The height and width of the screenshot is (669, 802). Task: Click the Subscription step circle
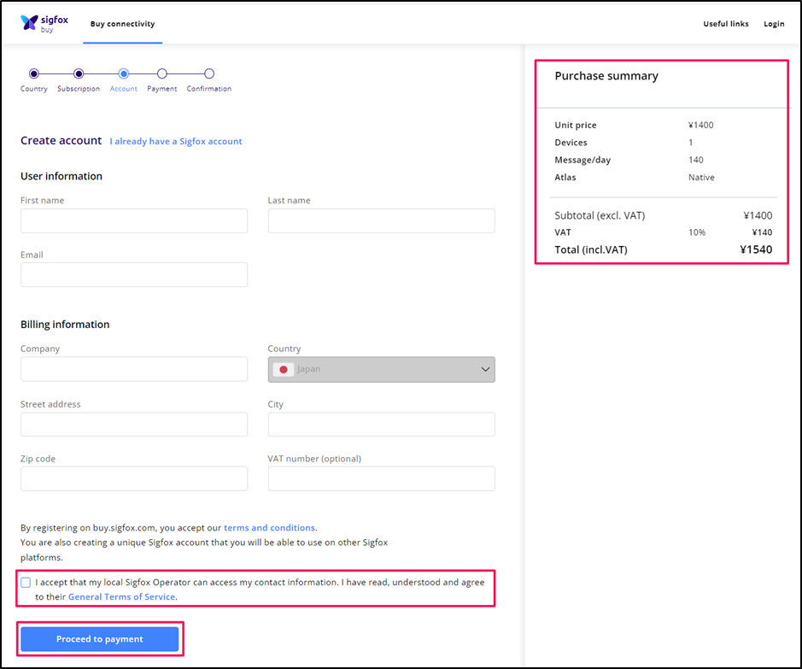79,73
